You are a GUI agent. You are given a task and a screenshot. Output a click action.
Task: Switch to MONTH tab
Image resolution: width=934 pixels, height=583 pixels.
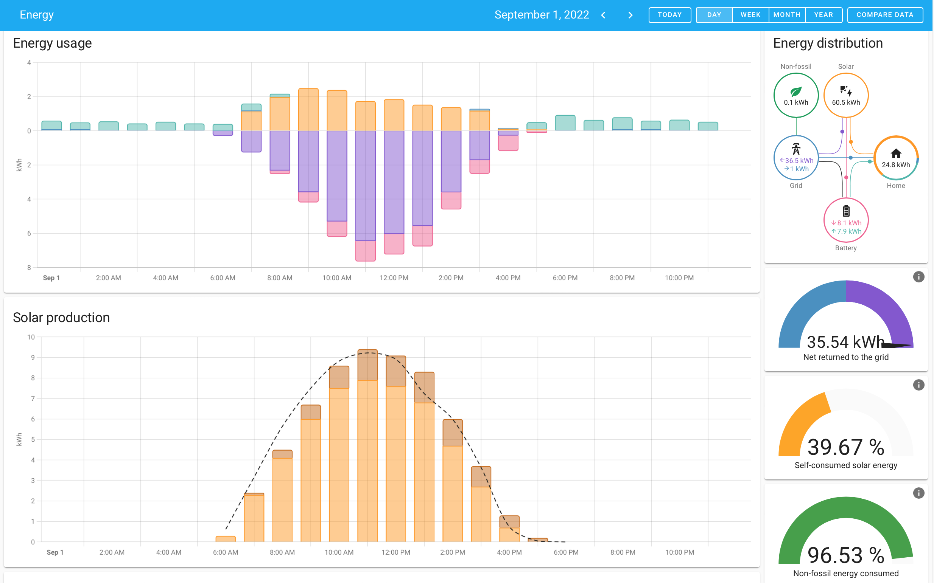[786, 15]
